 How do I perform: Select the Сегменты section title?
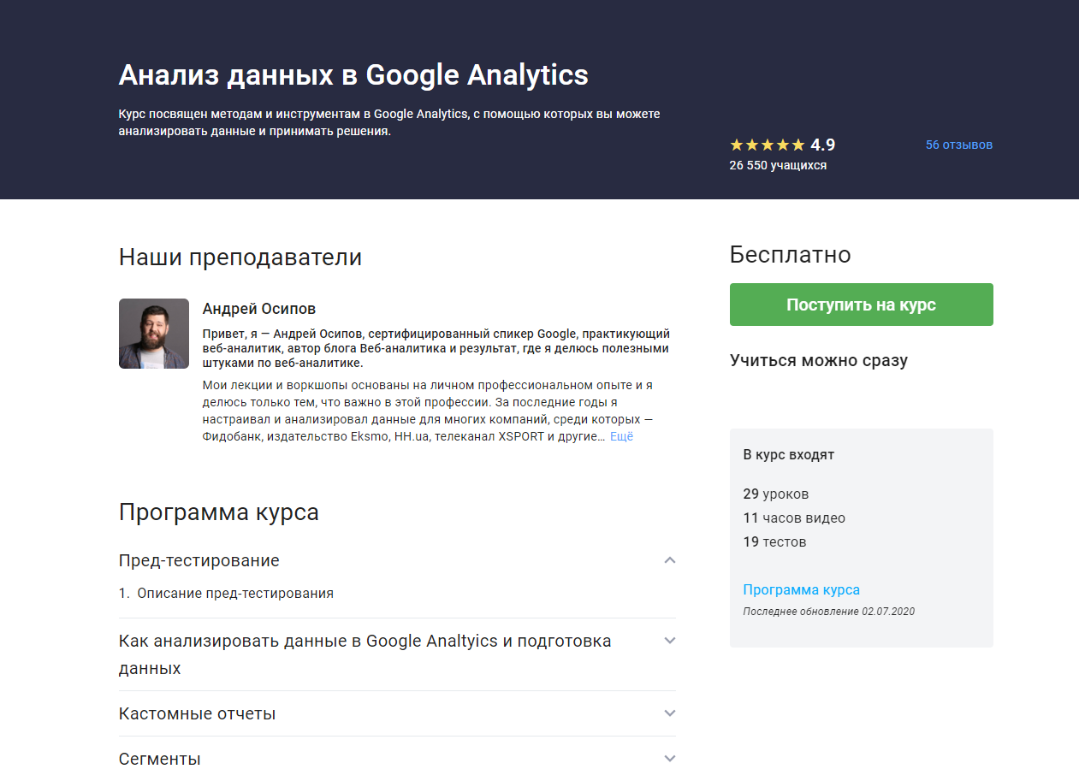pyautogui.click(x=160, y=759)
